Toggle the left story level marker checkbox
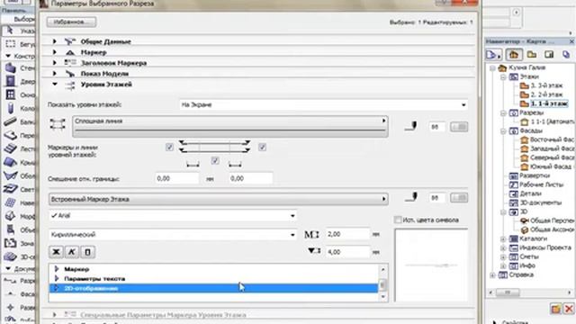Image resolution: width=576 pixels, height=324 pixels. 169,148
